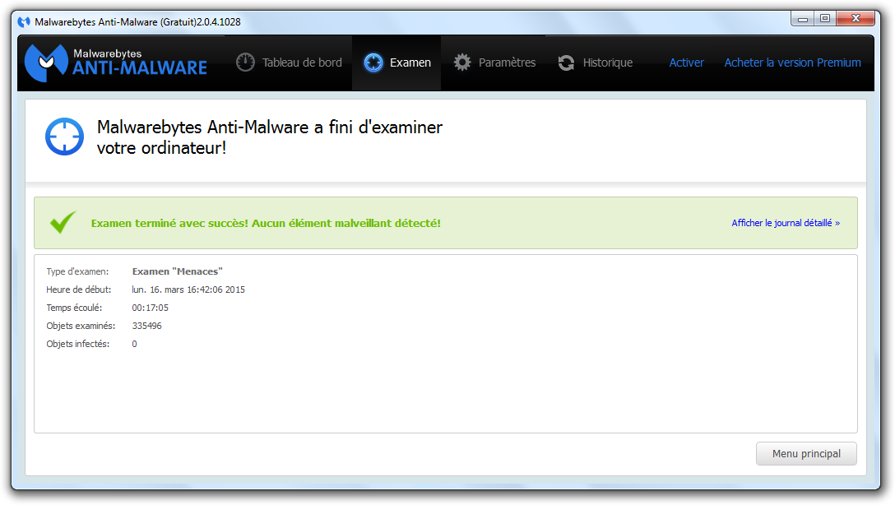
Task: Select the start time lun. 16. mars 16:42:06 2015
Action: pos(188,290)
